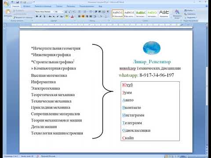
Task: Click the Clear Formatting button
Action: pyautogui.click(x=74, y=12)
